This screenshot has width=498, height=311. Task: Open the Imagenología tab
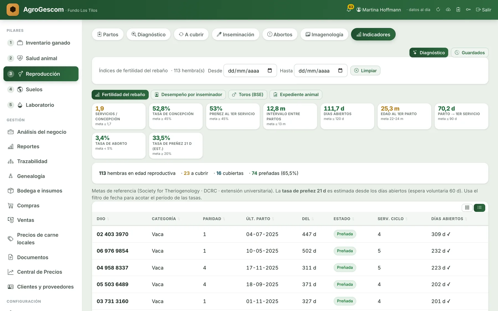tap(324, 34)
